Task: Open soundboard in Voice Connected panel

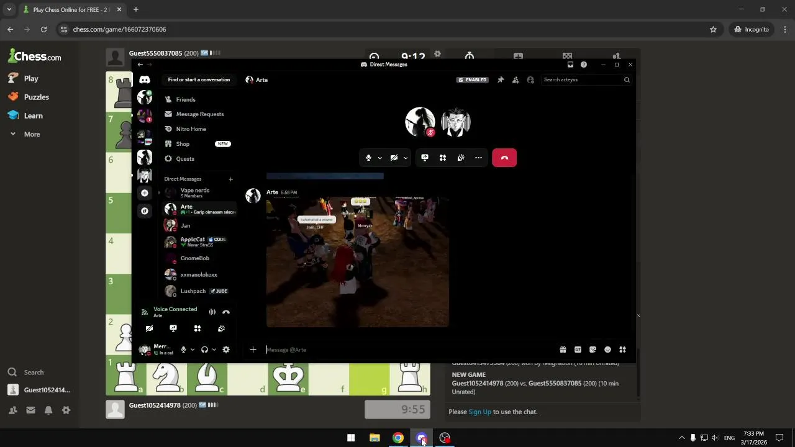Action: click(221, 328)
